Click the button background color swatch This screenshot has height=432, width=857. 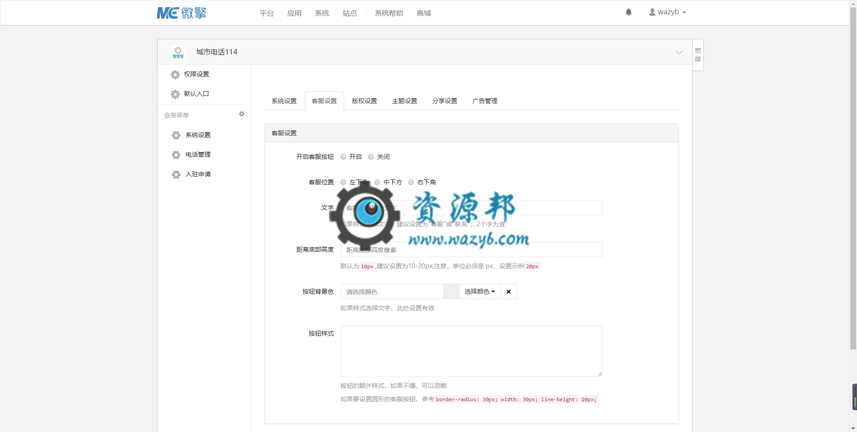(x=451, y=291)
